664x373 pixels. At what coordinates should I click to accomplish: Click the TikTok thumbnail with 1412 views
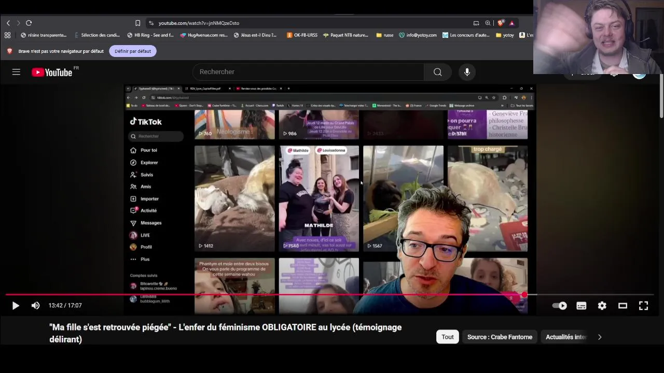click(x=234, y=198)
